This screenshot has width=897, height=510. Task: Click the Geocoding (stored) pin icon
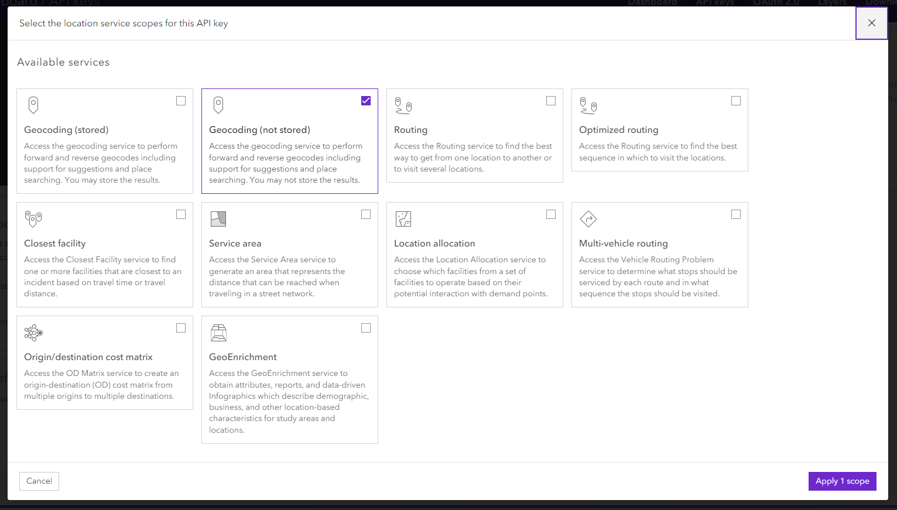(33, 105)
